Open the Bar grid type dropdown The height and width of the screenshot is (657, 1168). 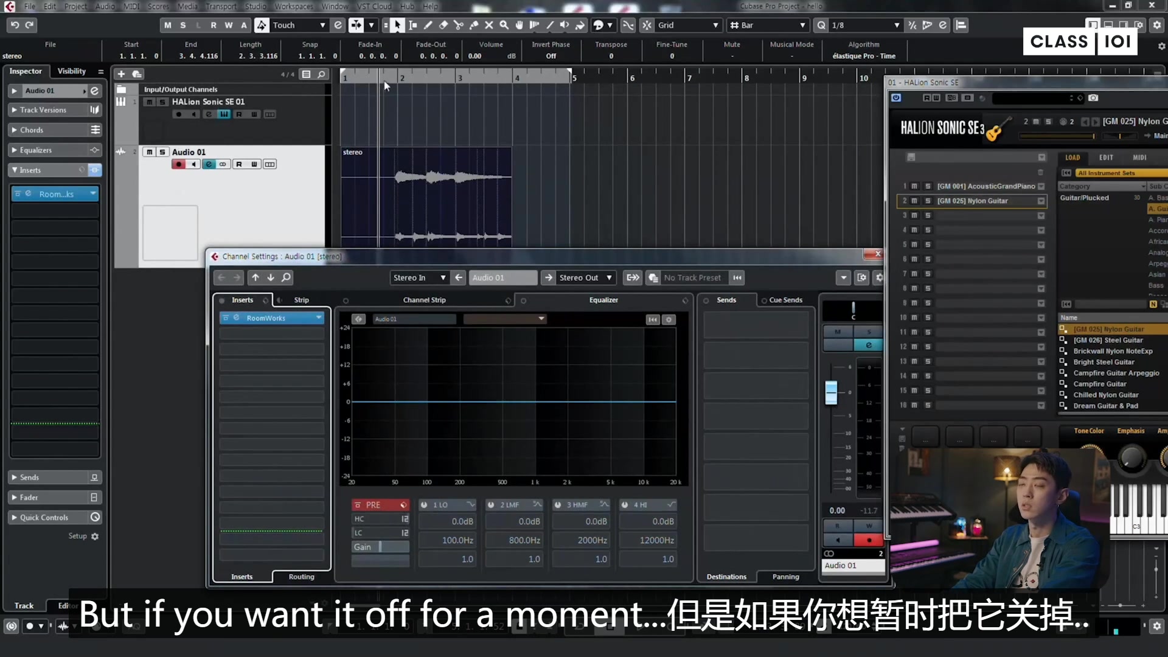[768, 25]
